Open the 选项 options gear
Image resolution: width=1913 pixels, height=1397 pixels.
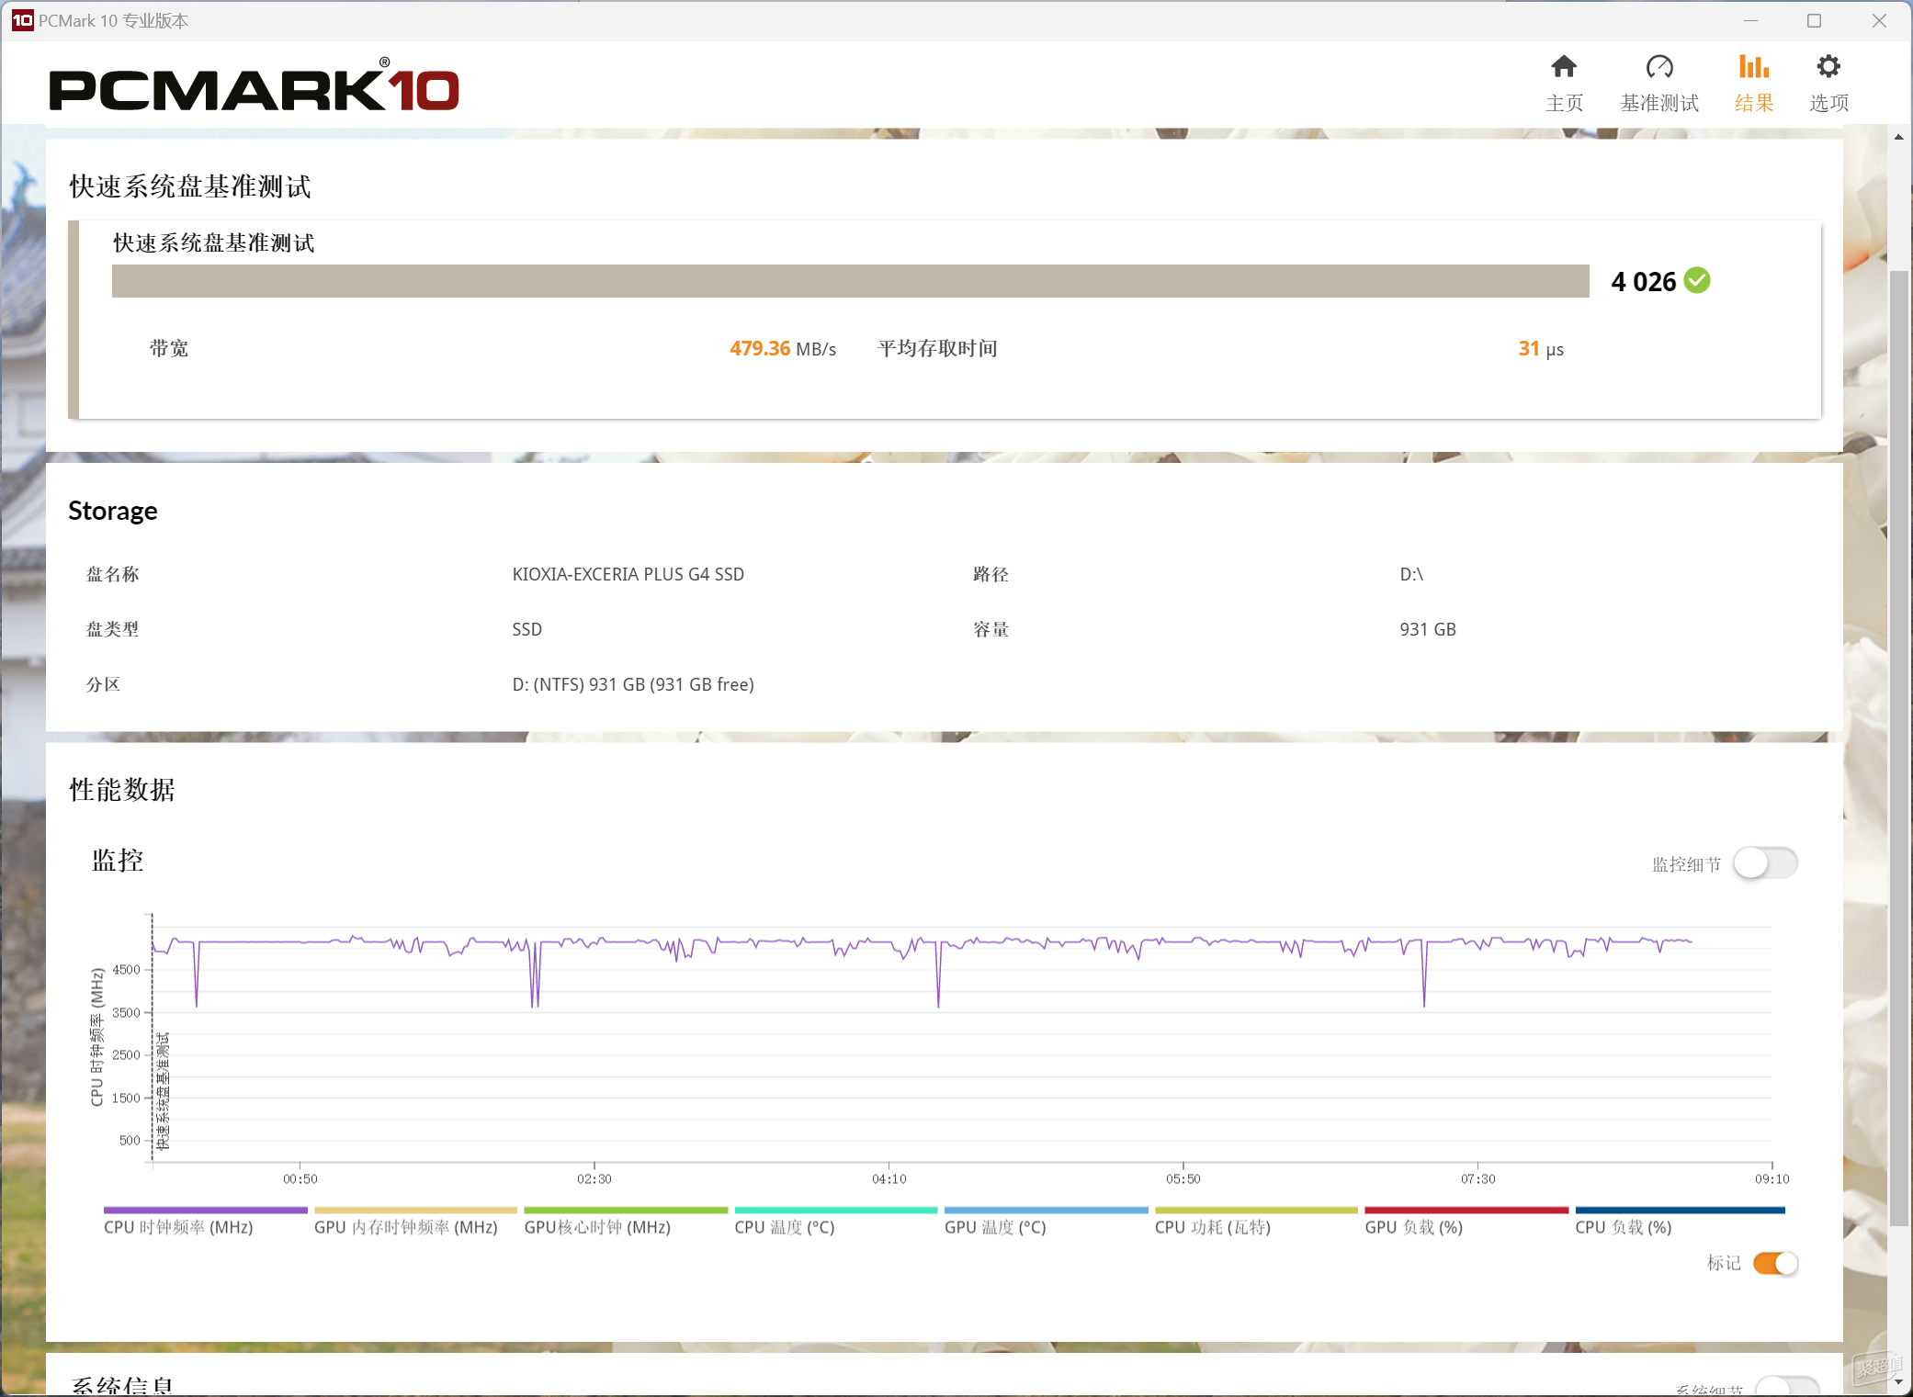[1828, 83]
